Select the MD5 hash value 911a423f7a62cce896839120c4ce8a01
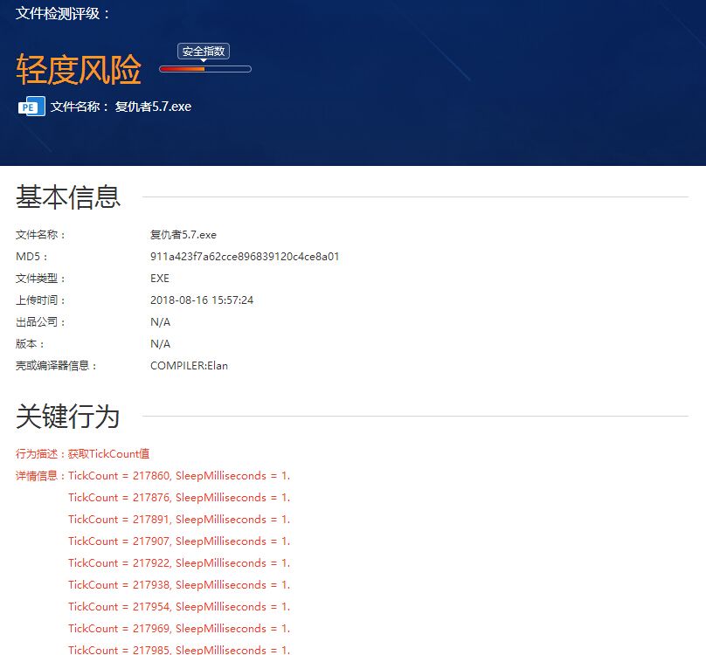This screenshot has width=706, height=655. 245,257
